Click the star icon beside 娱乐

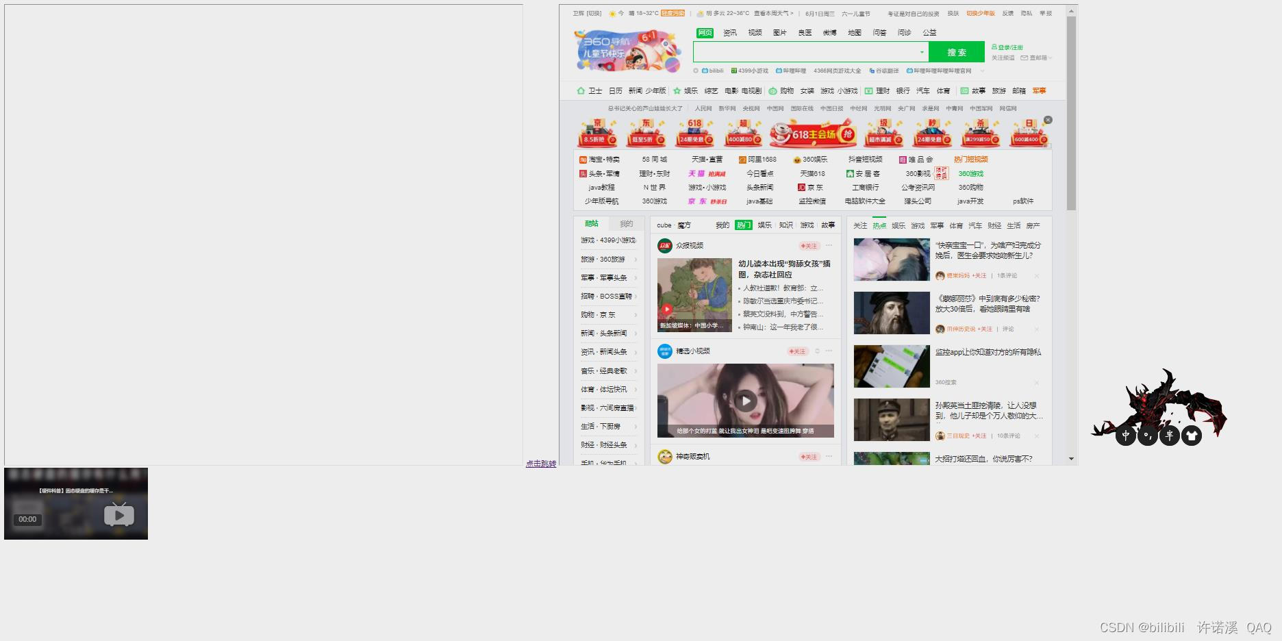click(x=677, y=91)
